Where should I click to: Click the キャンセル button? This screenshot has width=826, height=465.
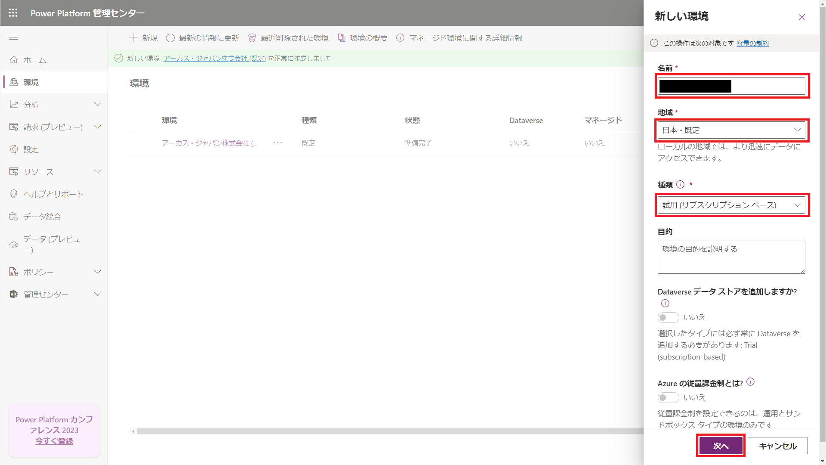(x=778, y=446)
